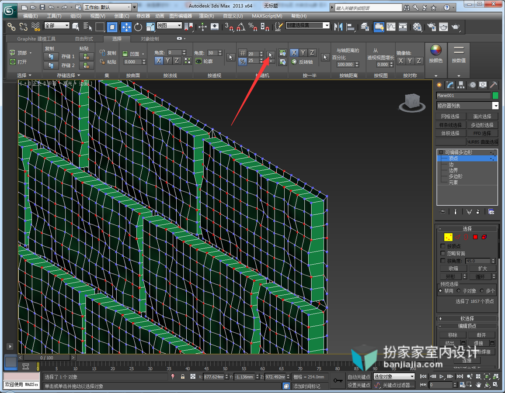Click the 自动关键点 button
Viewport: 505px width, 393px height.
359,376
